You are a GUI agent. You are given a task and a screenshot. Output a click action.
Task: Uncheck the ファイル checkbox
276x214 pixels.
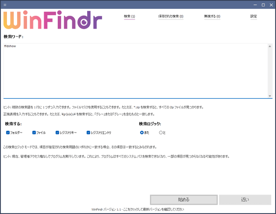click(34, 132)
